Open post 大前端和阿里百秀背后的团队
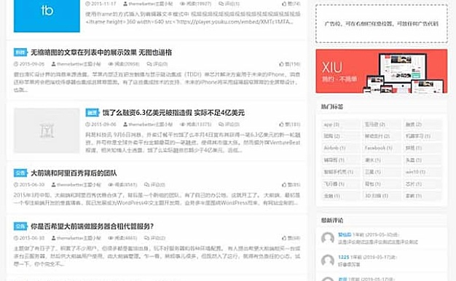 click(74, 173)
